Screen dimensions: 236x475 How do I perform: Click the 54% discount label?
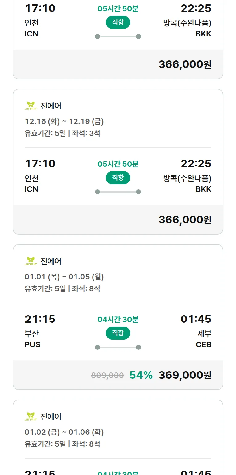click(x=141, y=375)
